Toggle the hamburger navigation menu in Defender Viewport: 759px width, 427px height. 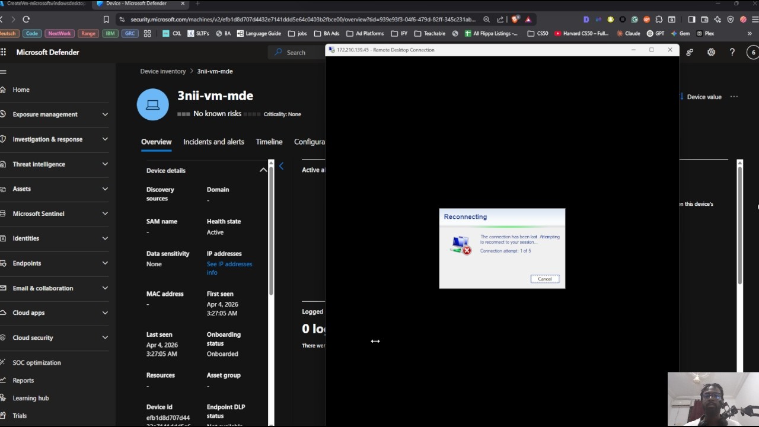(3, 72)
